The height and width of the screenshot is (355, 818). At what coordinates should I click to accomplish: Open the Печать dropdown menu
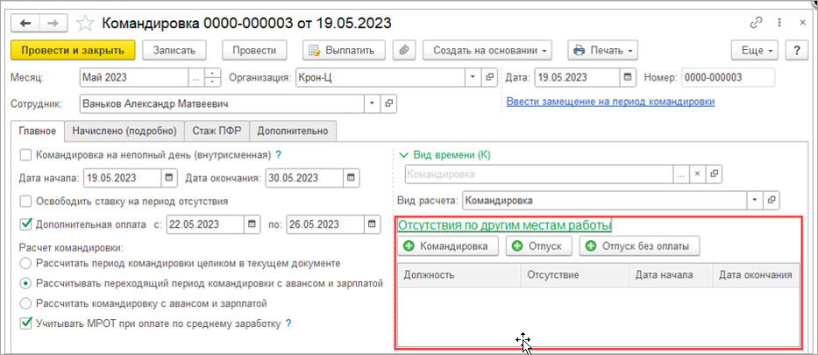[603, 51]
